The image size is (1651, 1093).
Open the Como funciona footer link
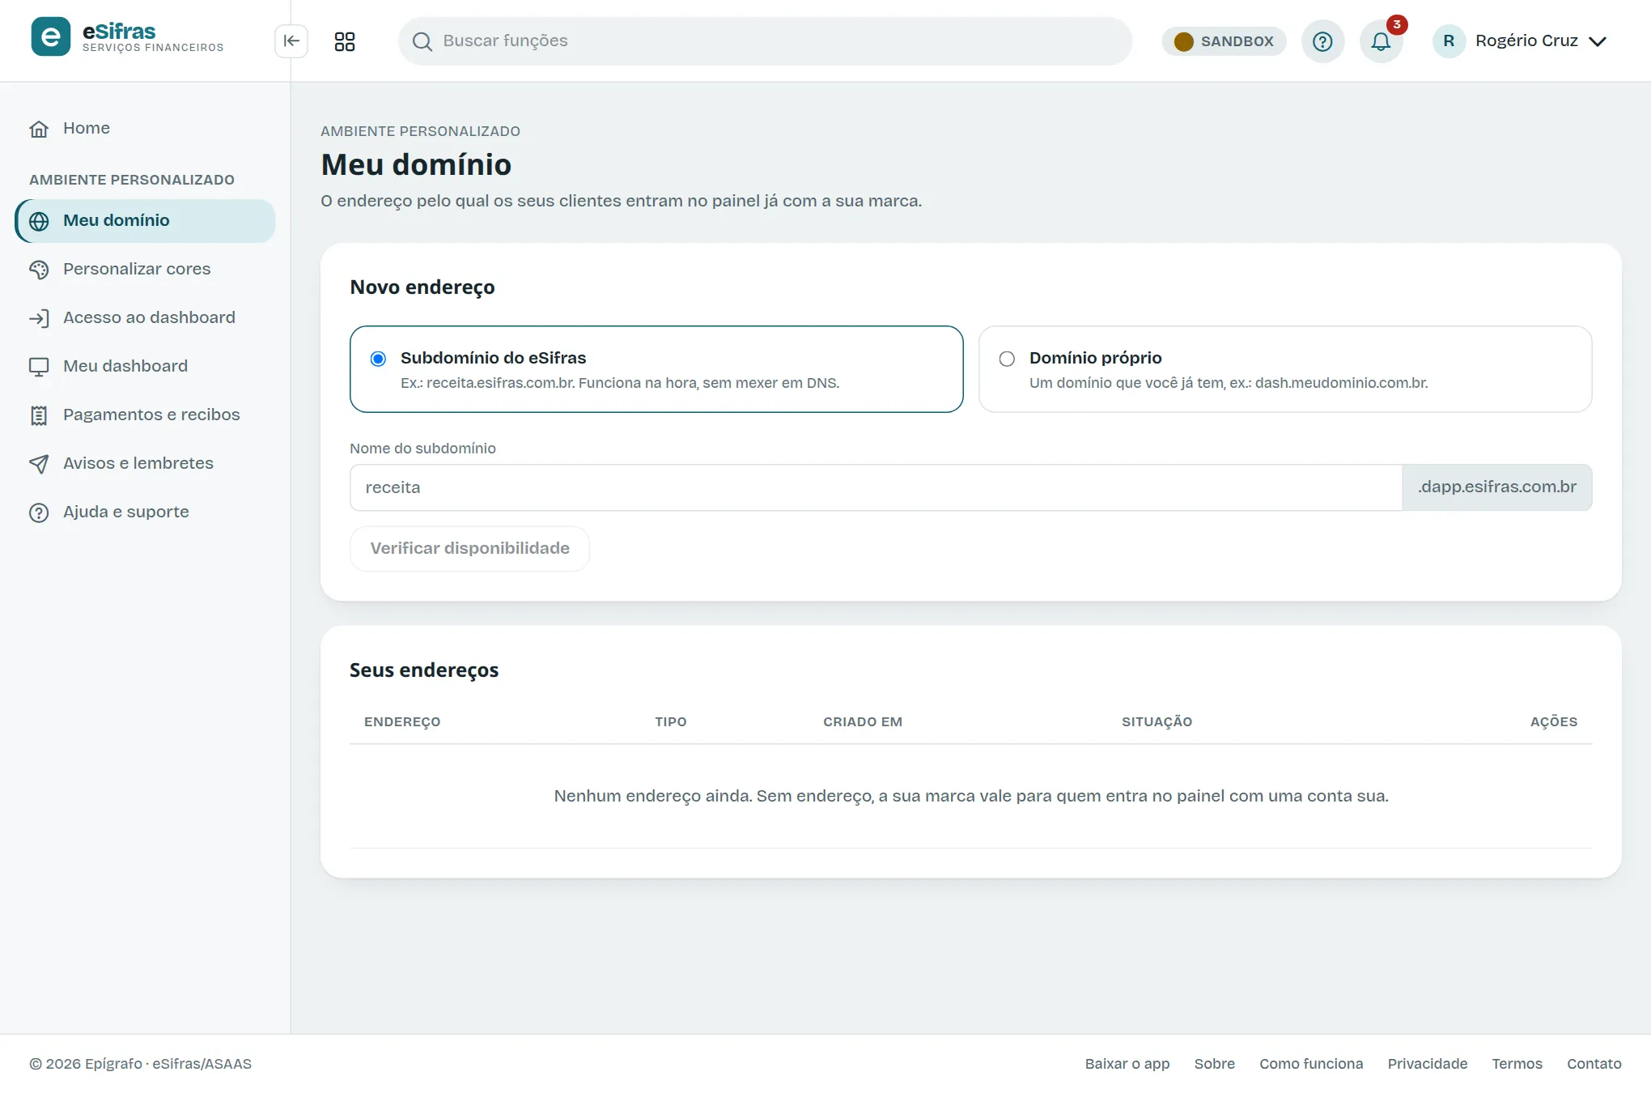pos(1310,1064)
